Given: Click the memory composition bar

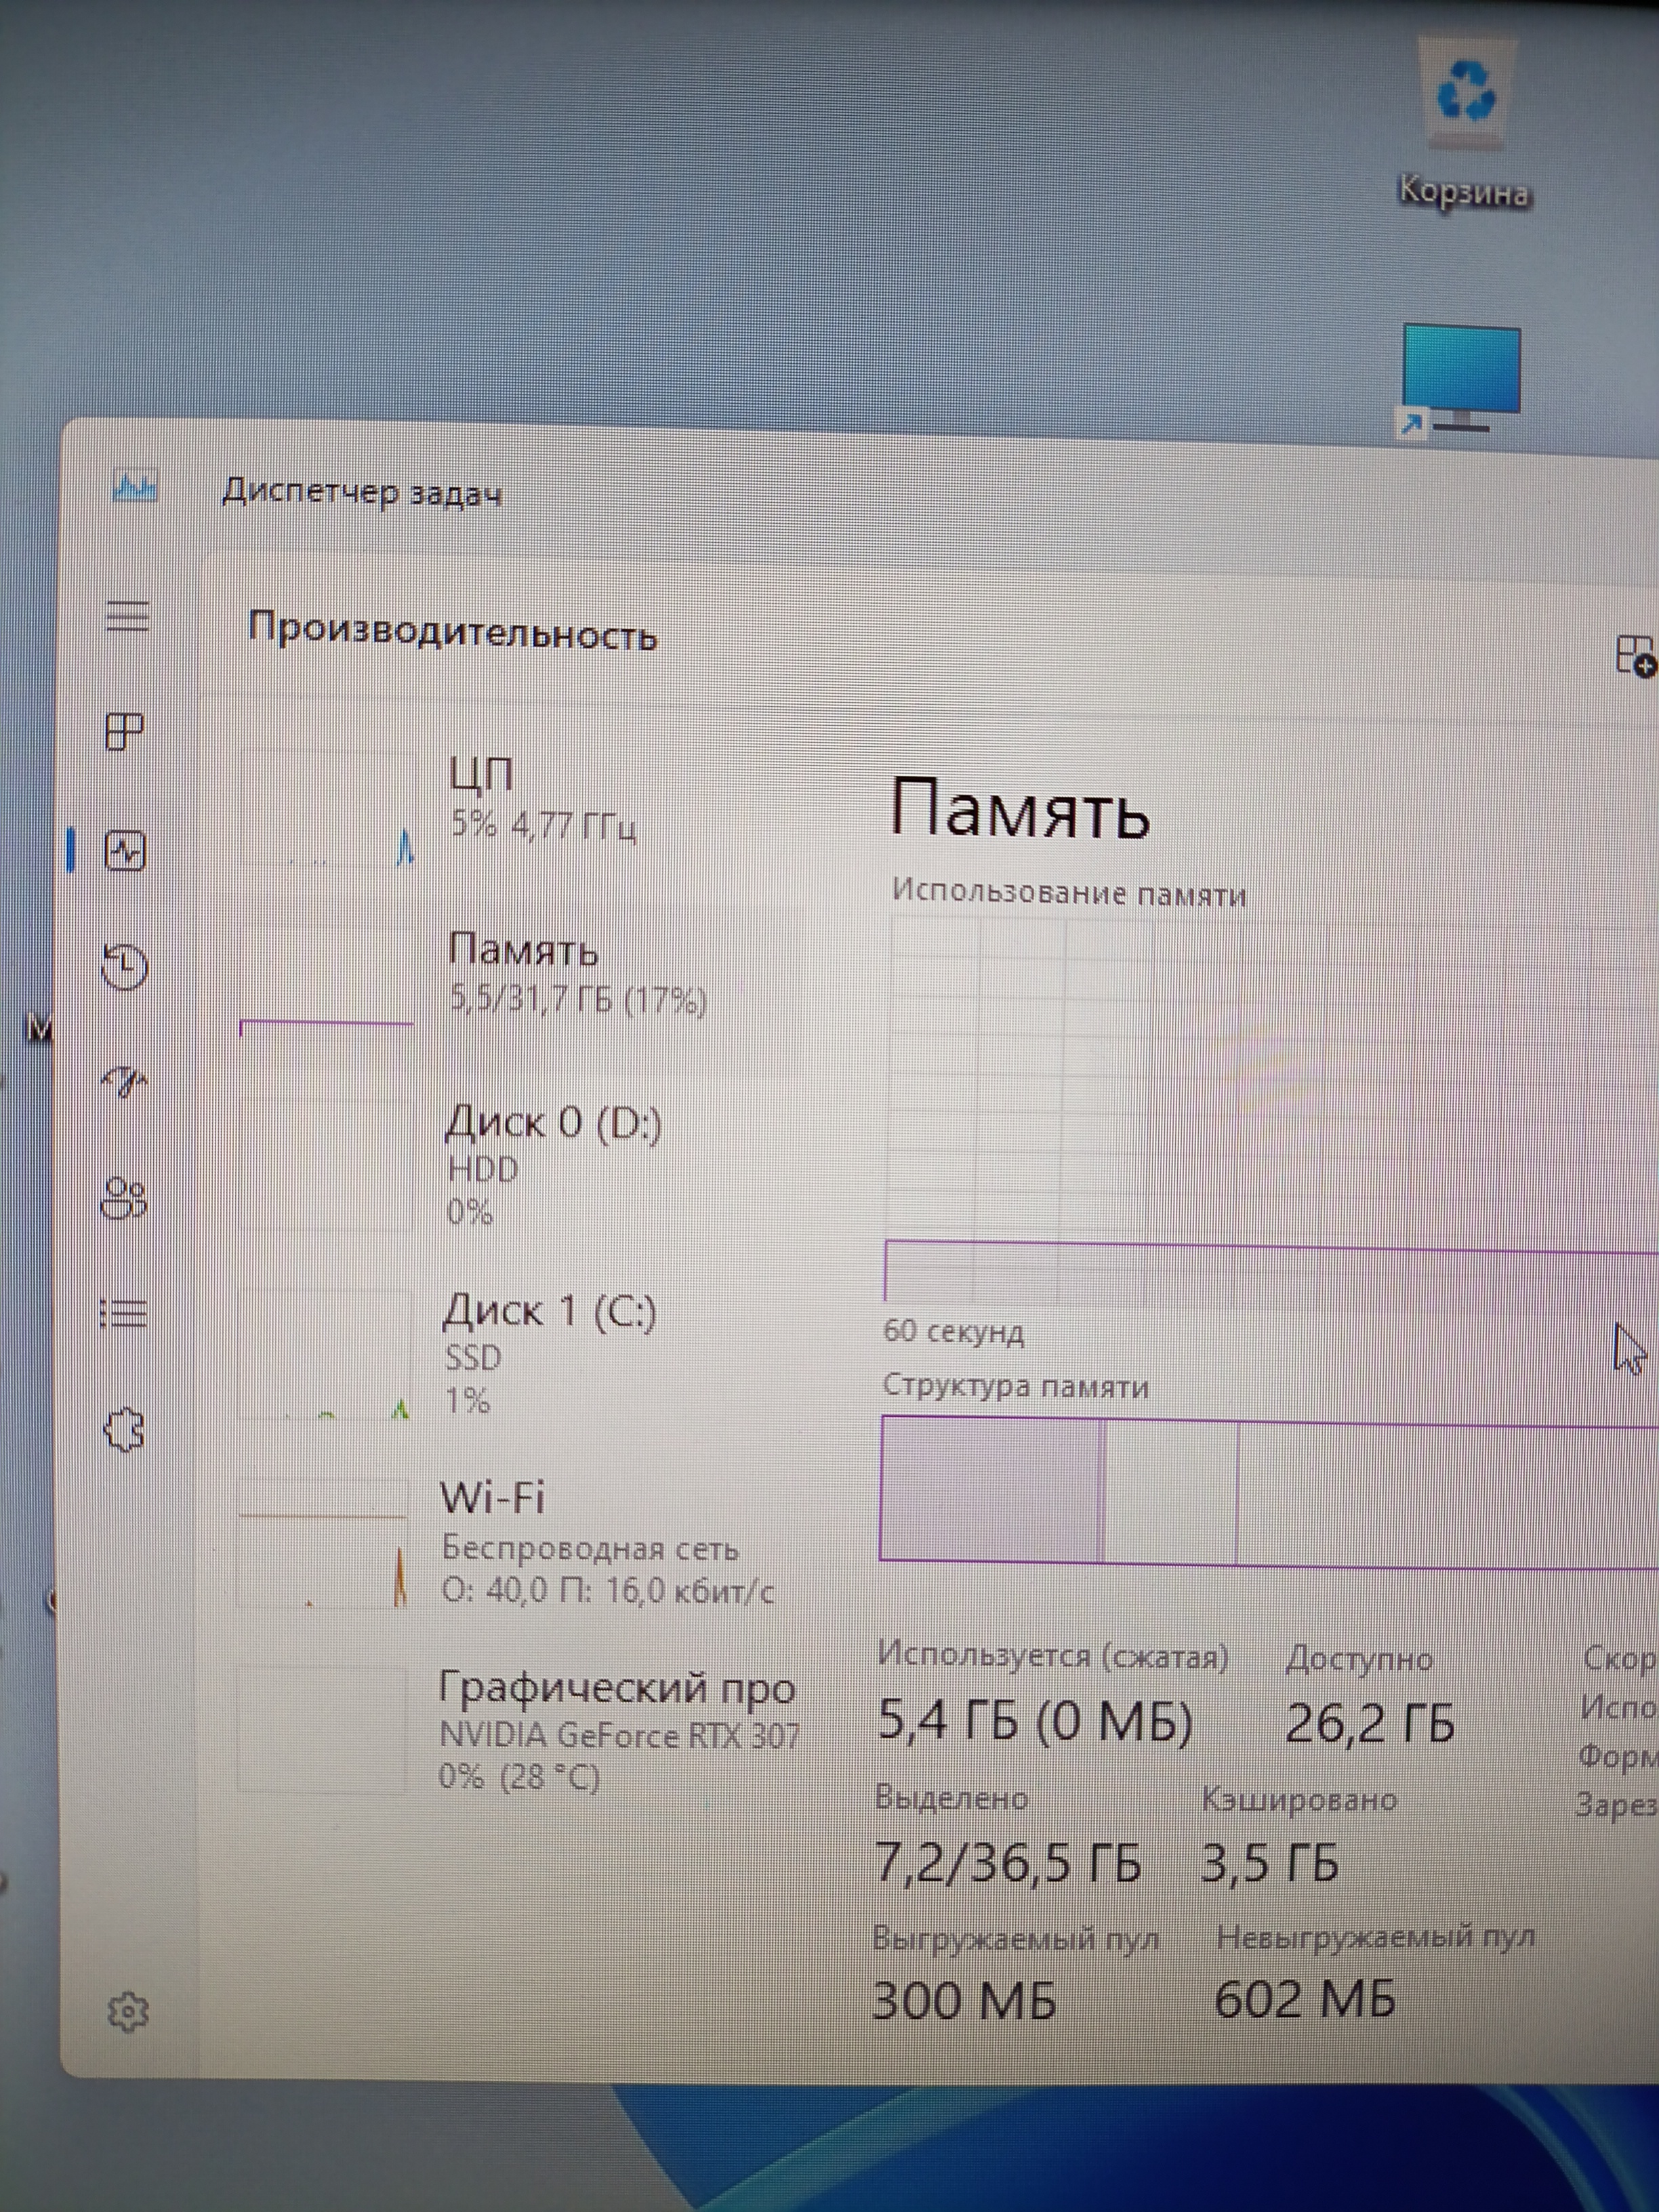Looking at the screenshot, I should [x=1270, y=1491].
